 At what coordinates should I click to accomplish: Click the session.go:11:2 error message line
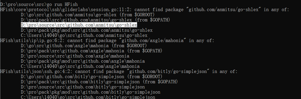(145, 9)
